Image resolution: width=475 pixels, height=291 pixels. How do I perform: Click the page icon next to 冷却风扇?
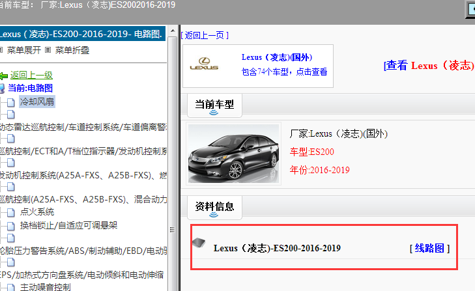(x=11, y=103)
